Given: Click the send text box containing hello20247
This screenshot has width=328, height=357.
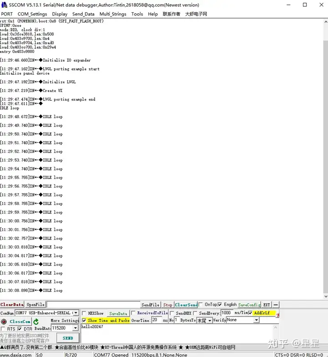Looking at the screenshot, I should [x=179, y=333].
